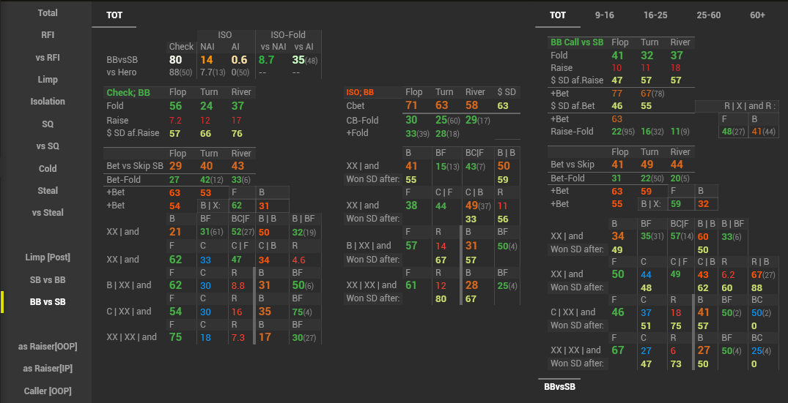
Task: Switch to the 9-16 tab
Action: (605, 15)
